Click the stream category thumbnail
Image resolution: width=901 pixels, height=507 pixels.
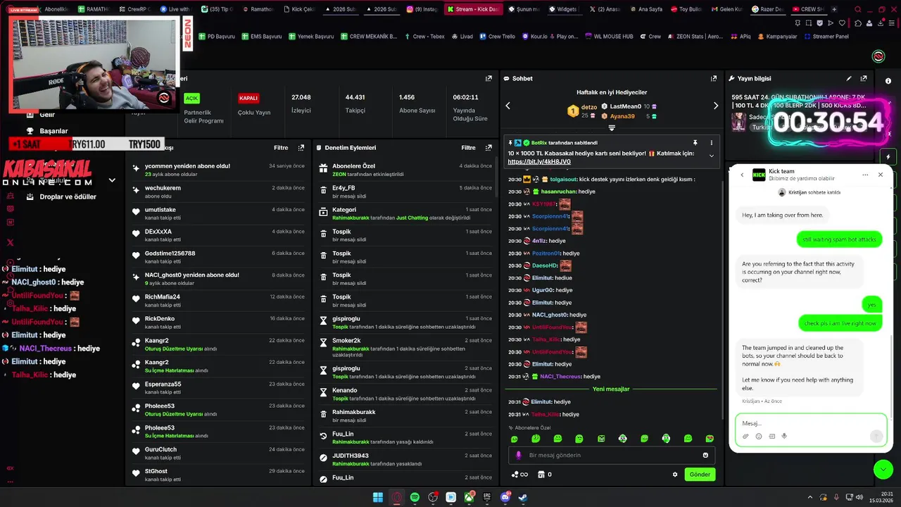point(738,122)
